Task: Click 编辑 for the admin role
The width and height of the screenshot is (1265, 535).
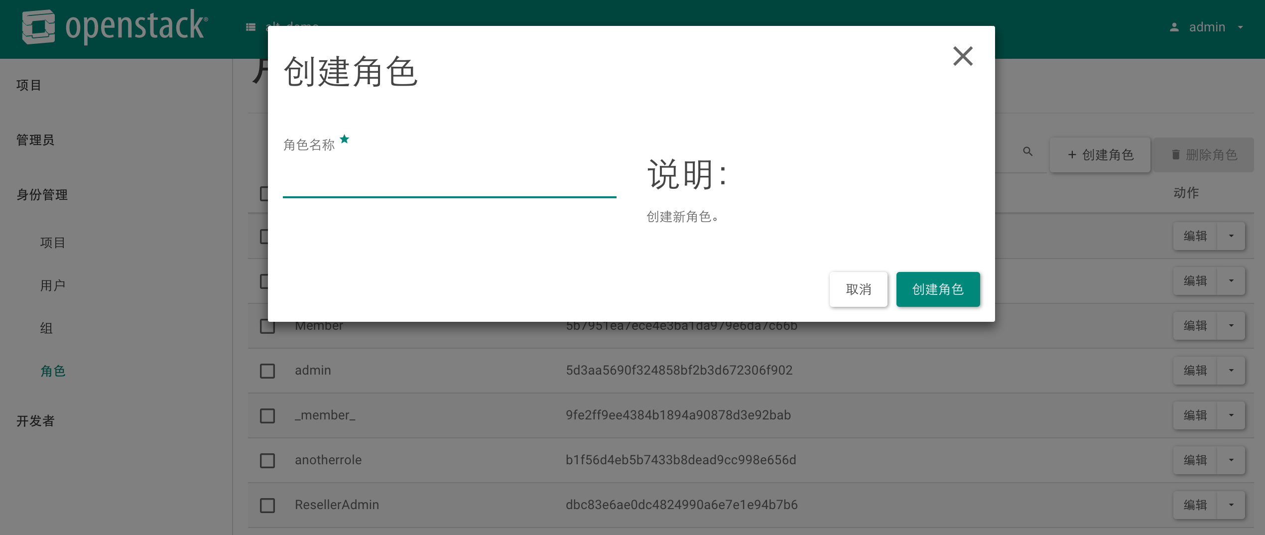Action: point(1195,371)
